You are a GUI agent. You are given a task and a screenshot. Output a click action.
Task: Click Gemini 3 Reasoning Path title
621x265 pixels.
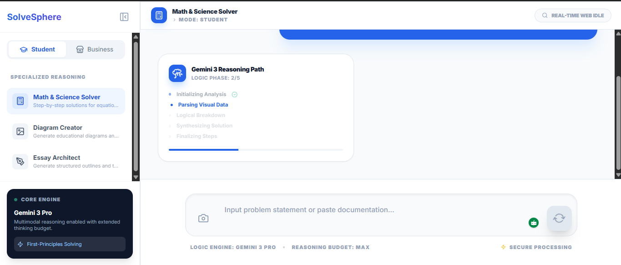(227, 69)
